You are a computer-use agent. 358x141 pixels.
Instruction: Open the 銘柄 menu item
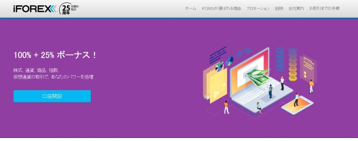[279, 9]
